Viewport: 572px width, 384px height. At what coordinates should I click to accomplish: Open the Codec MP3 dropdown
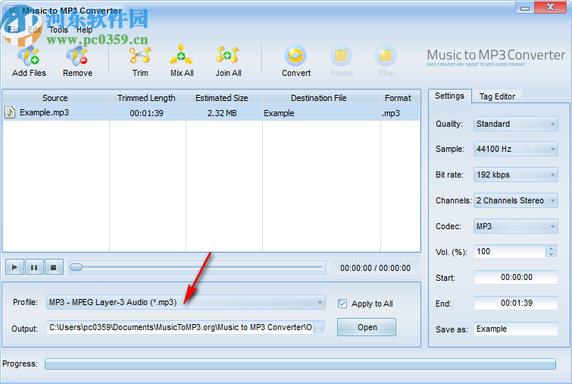[x=515, y=226]
